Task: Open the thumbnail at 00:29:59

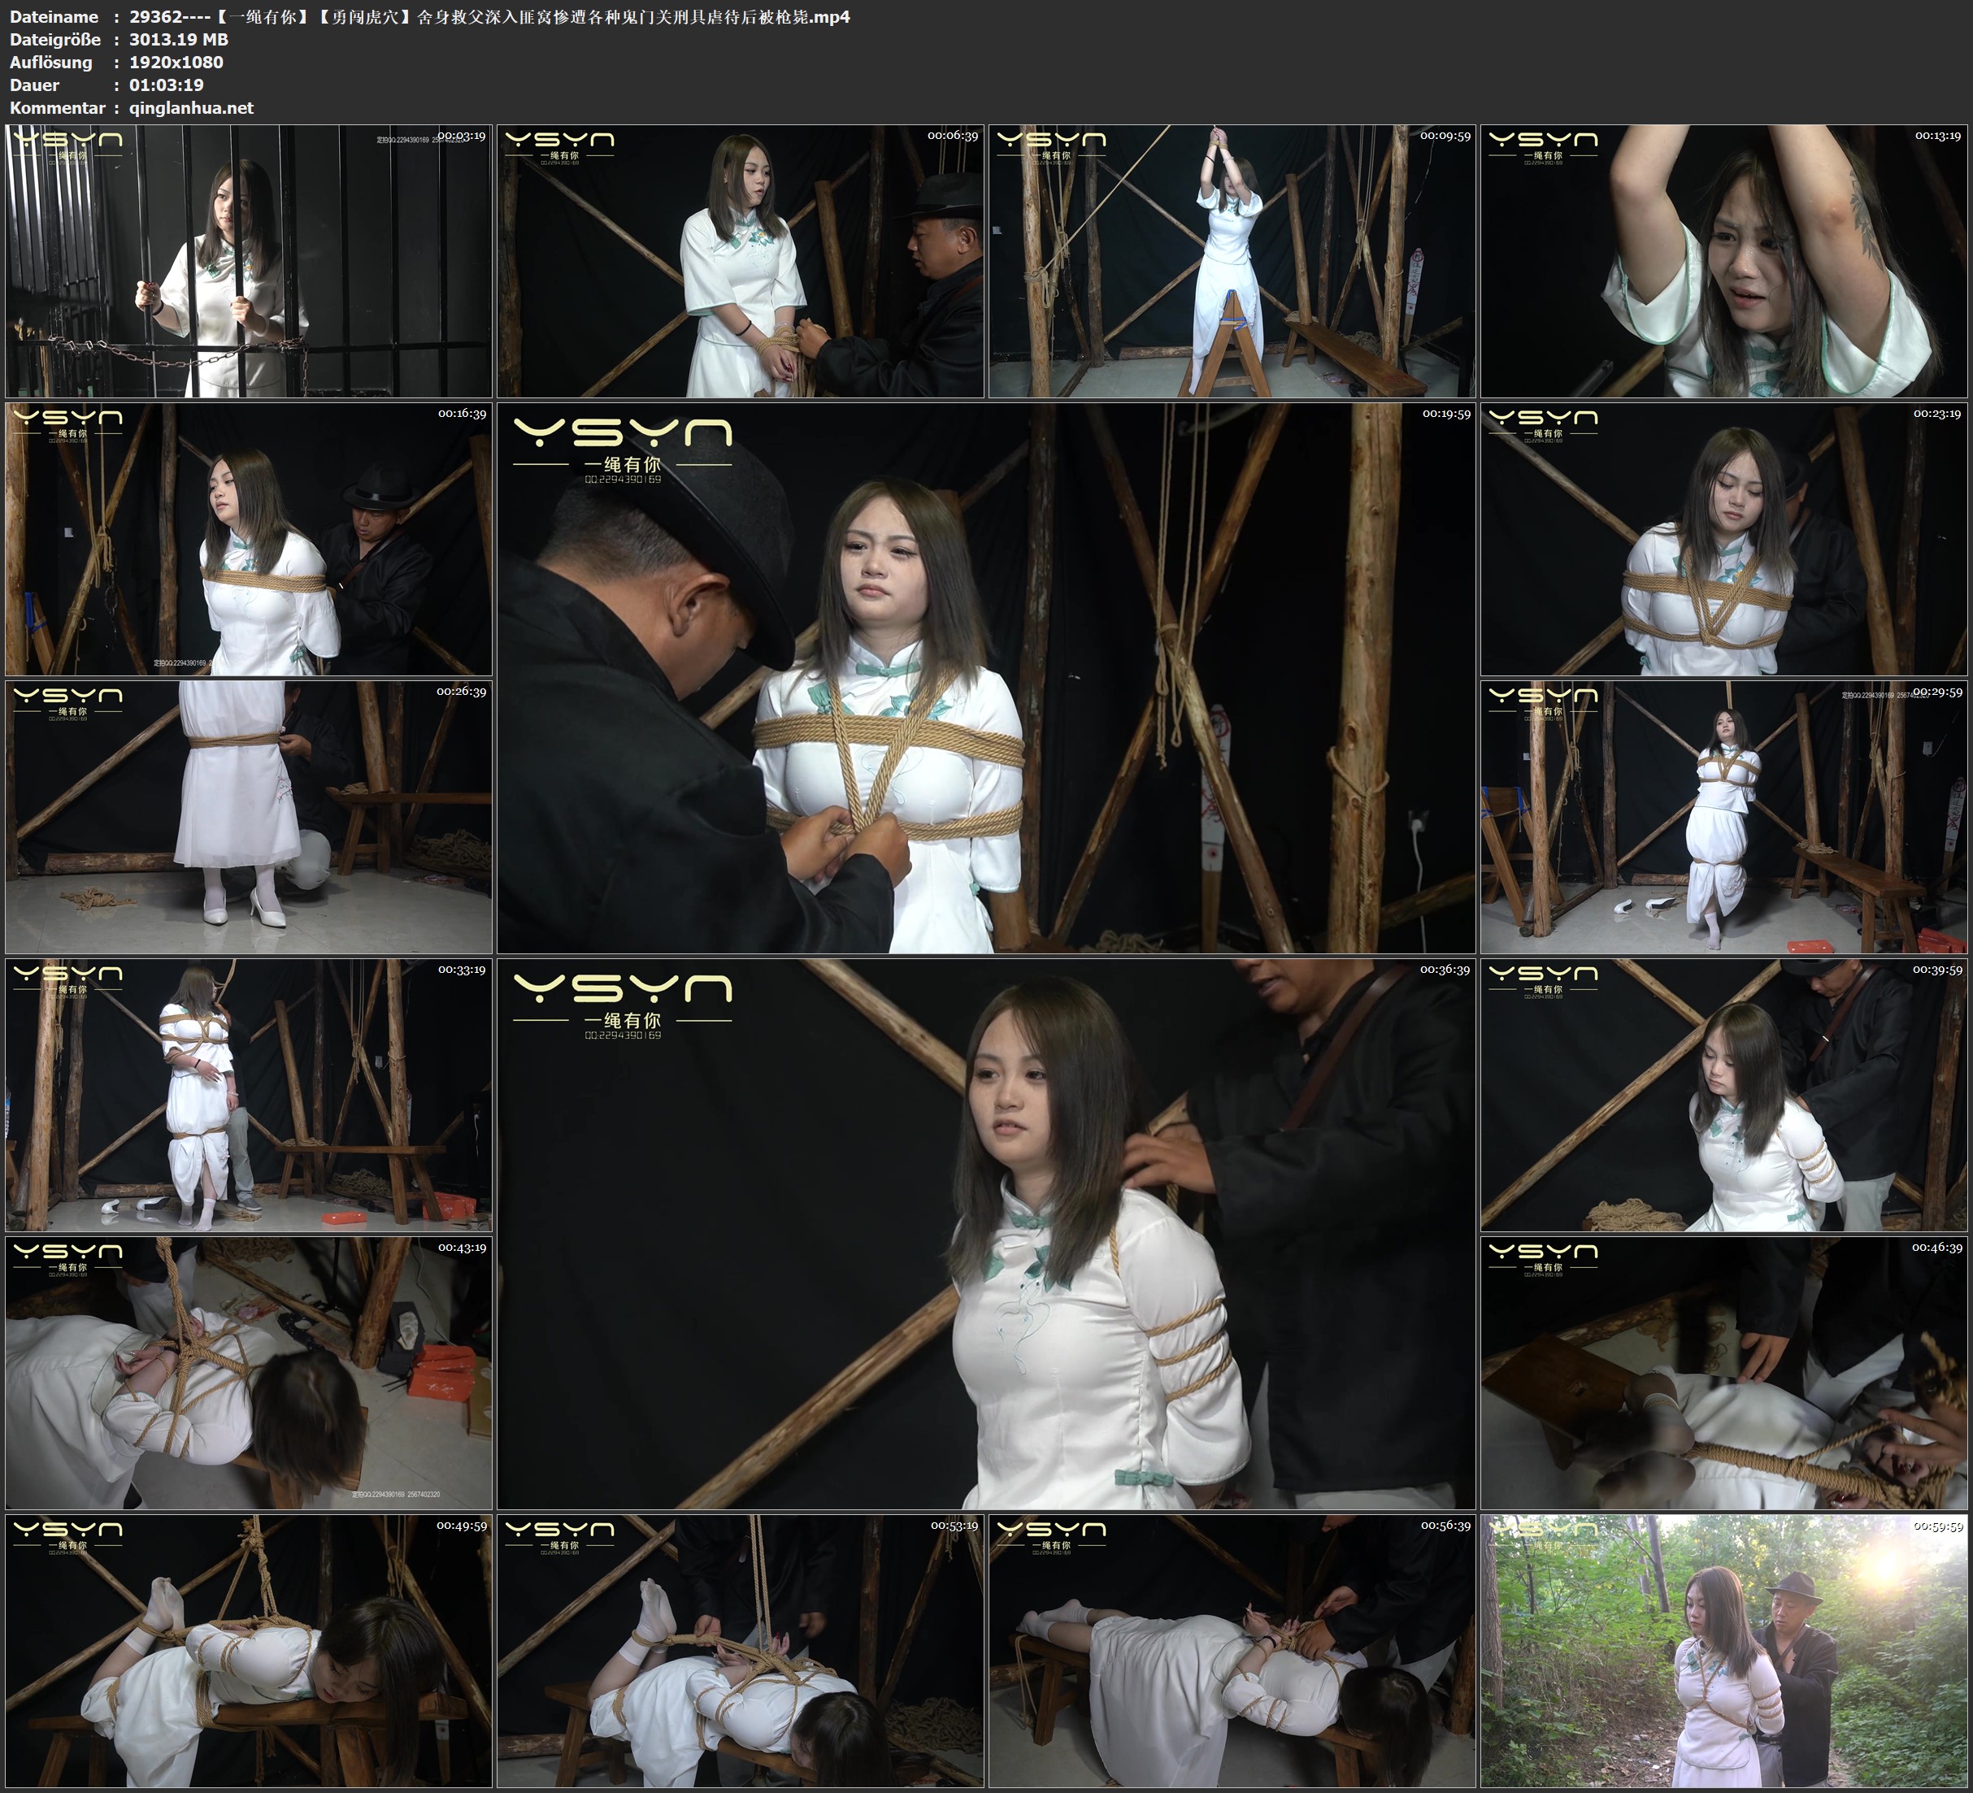Action: click(x=1723, y=816)
